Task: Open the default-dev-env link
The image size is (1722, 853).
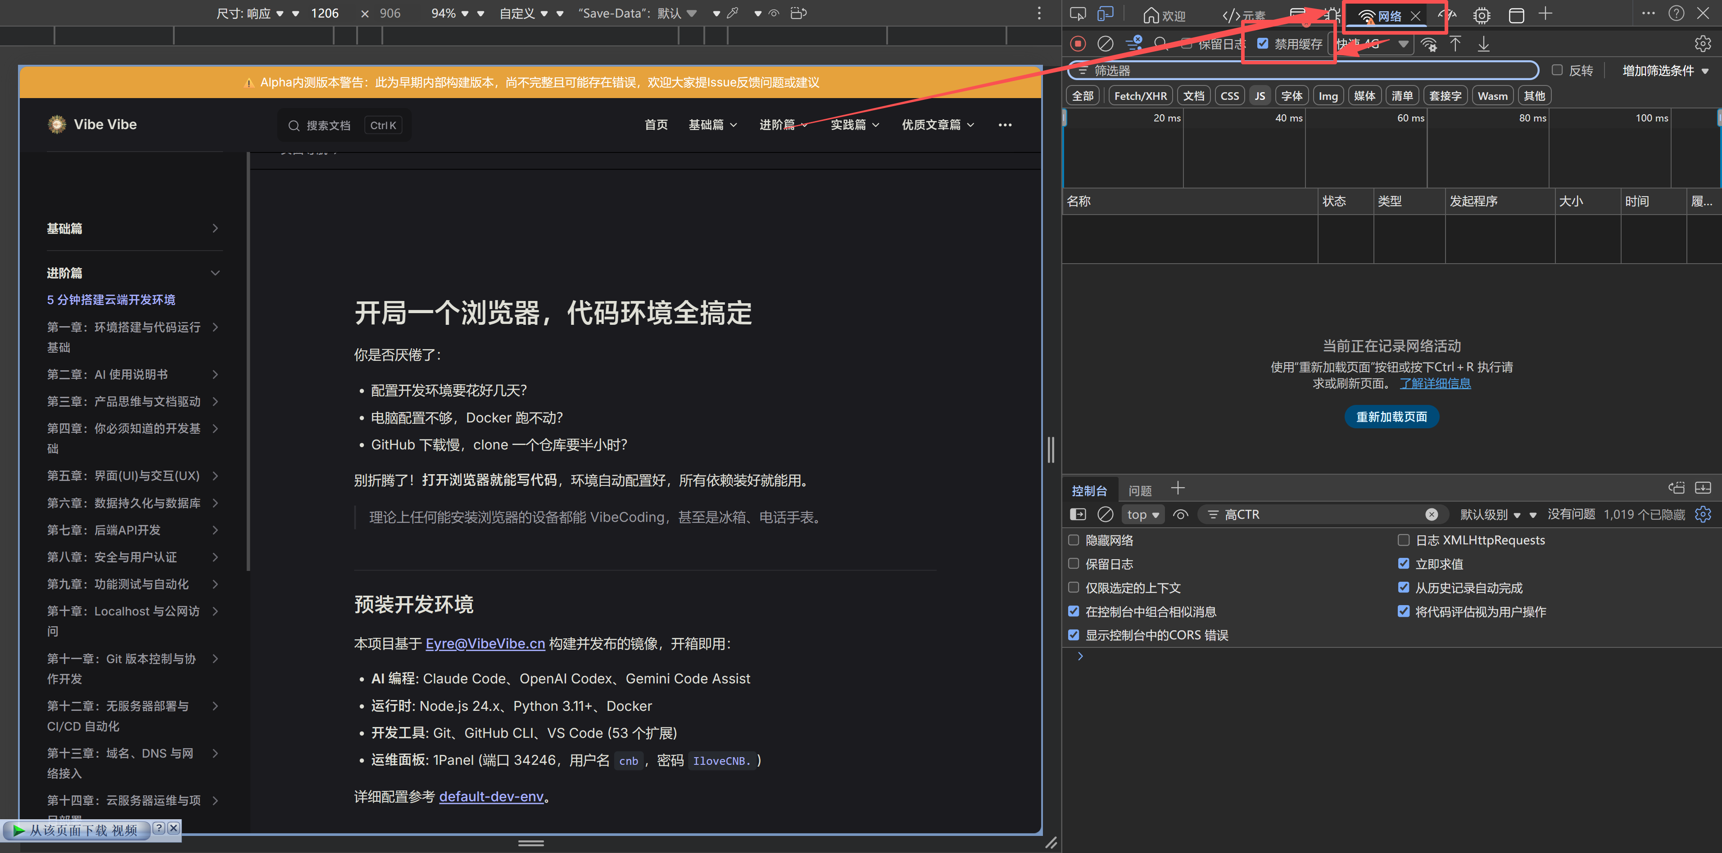Action: [491, 796]
